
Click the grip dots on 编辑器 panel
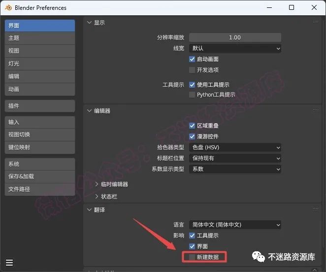pyautogui.click(x=315, y=110)
